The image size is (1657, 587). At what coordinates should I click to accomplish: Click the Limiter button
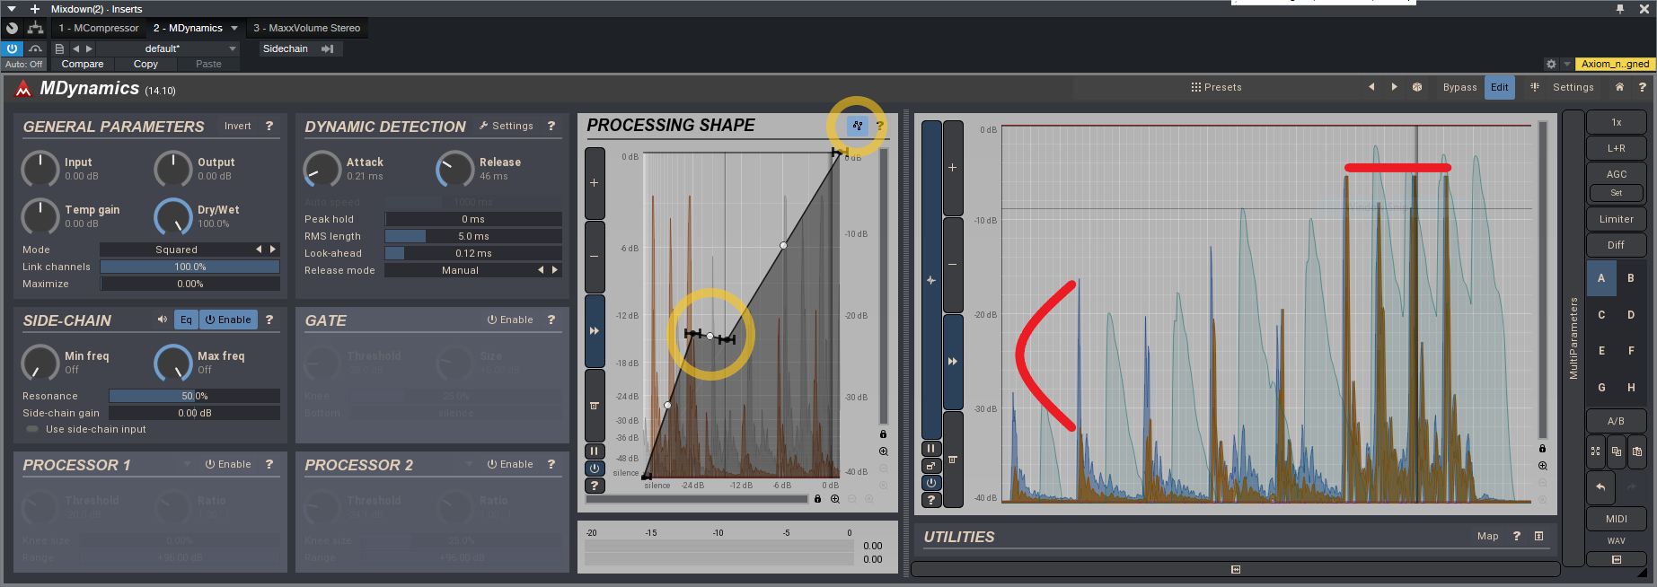pos(1617,219)
